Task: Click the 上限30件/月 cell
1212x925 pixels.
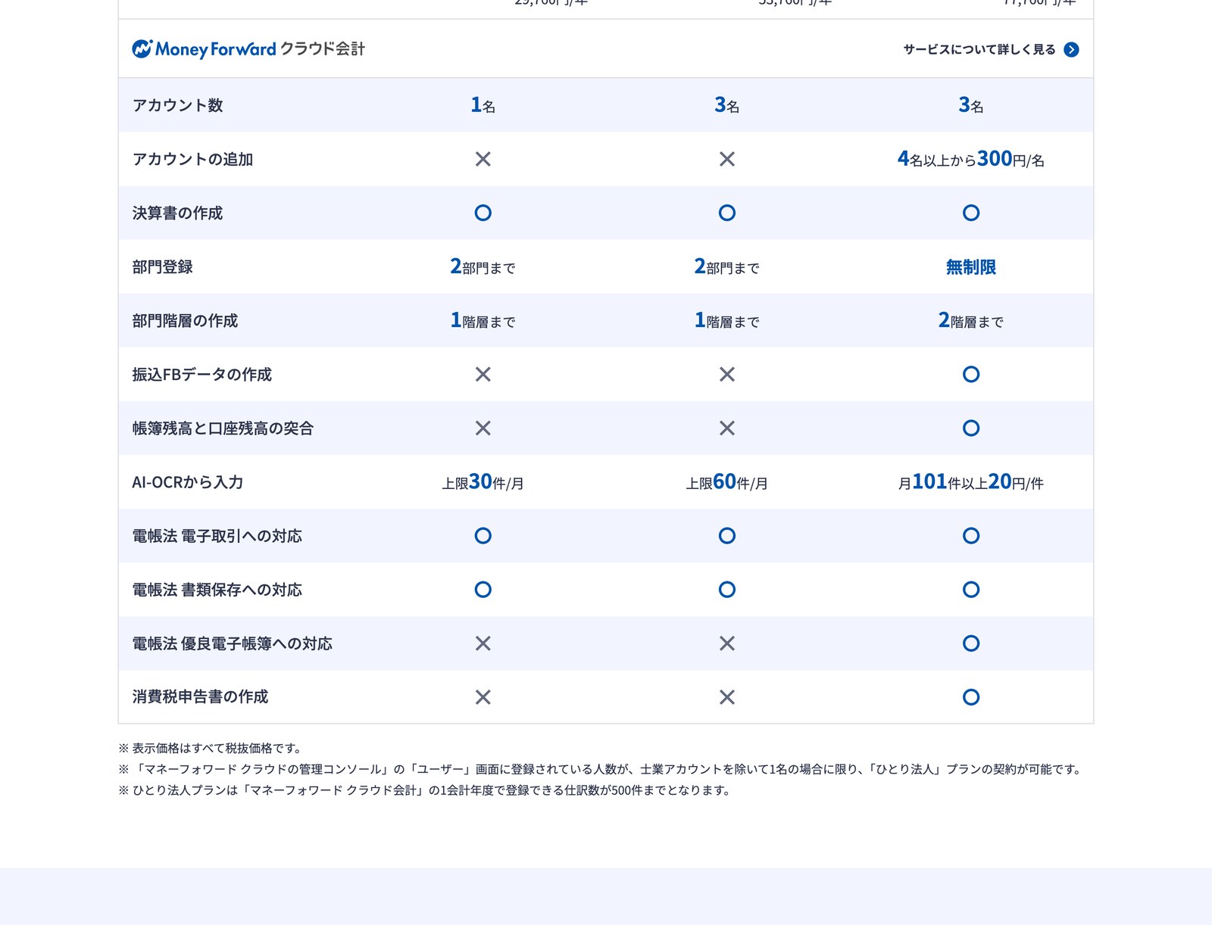Action: pos(483,482)
